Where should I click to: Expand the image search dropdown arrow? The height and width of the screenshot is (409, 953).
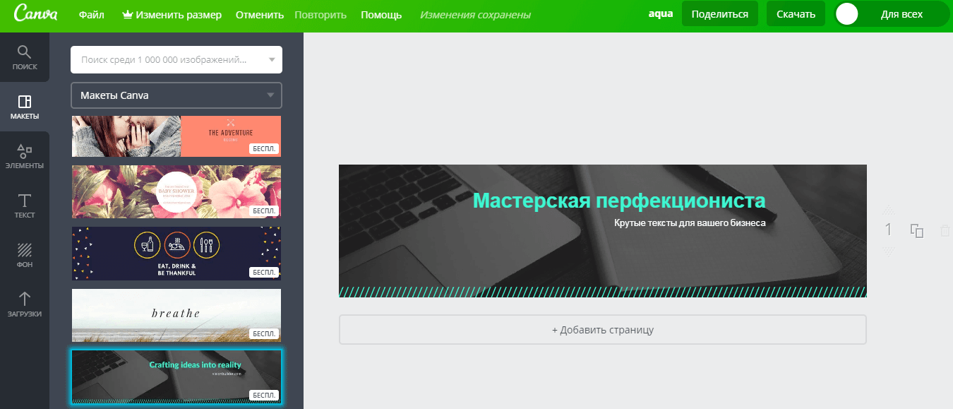[272, 60]
